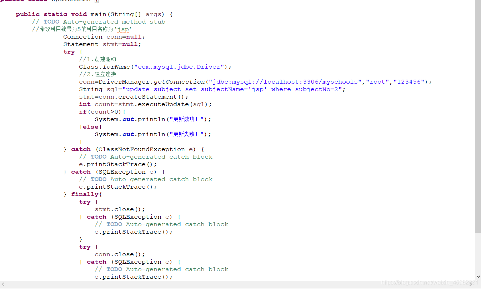
Task: Click the 'if(count>0){' line
Action: 102,112
